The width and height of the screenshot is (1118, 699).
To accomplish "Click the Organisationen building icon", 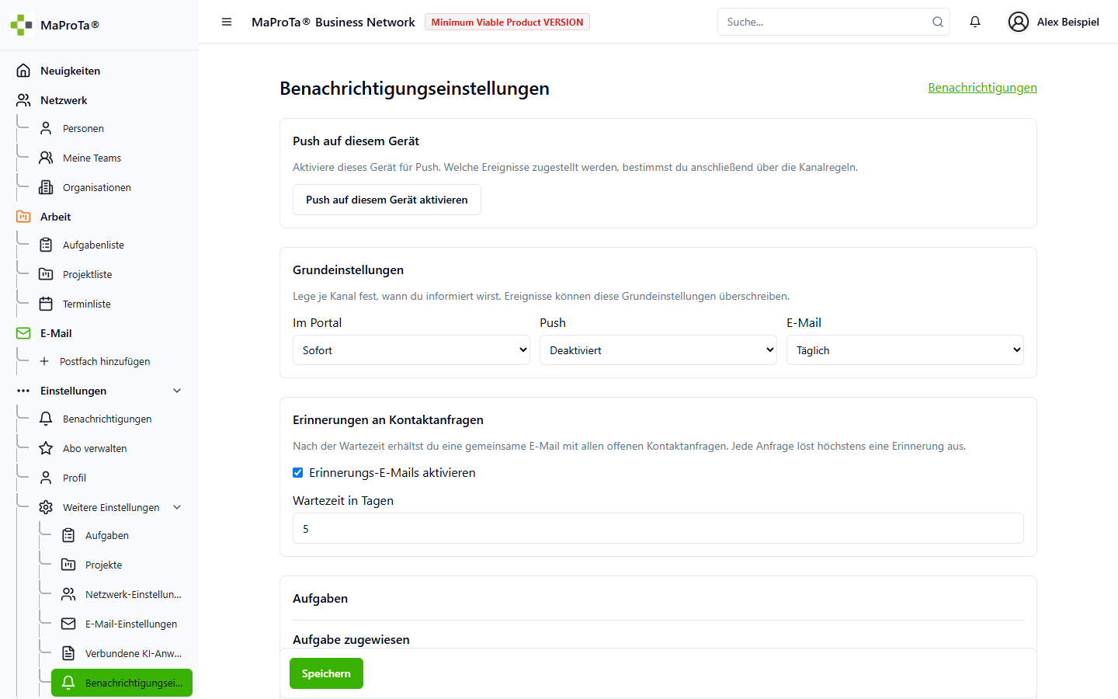I will coord(46,187).
